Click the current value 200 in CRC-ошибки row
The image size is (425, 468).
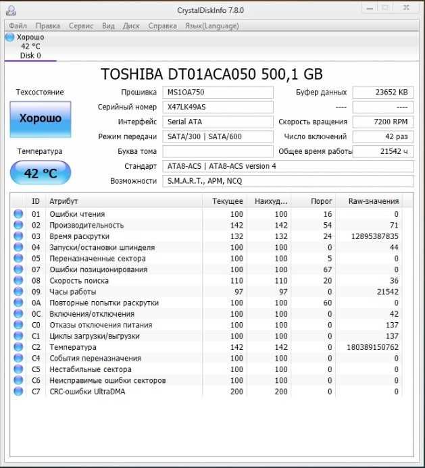(236, 392)
